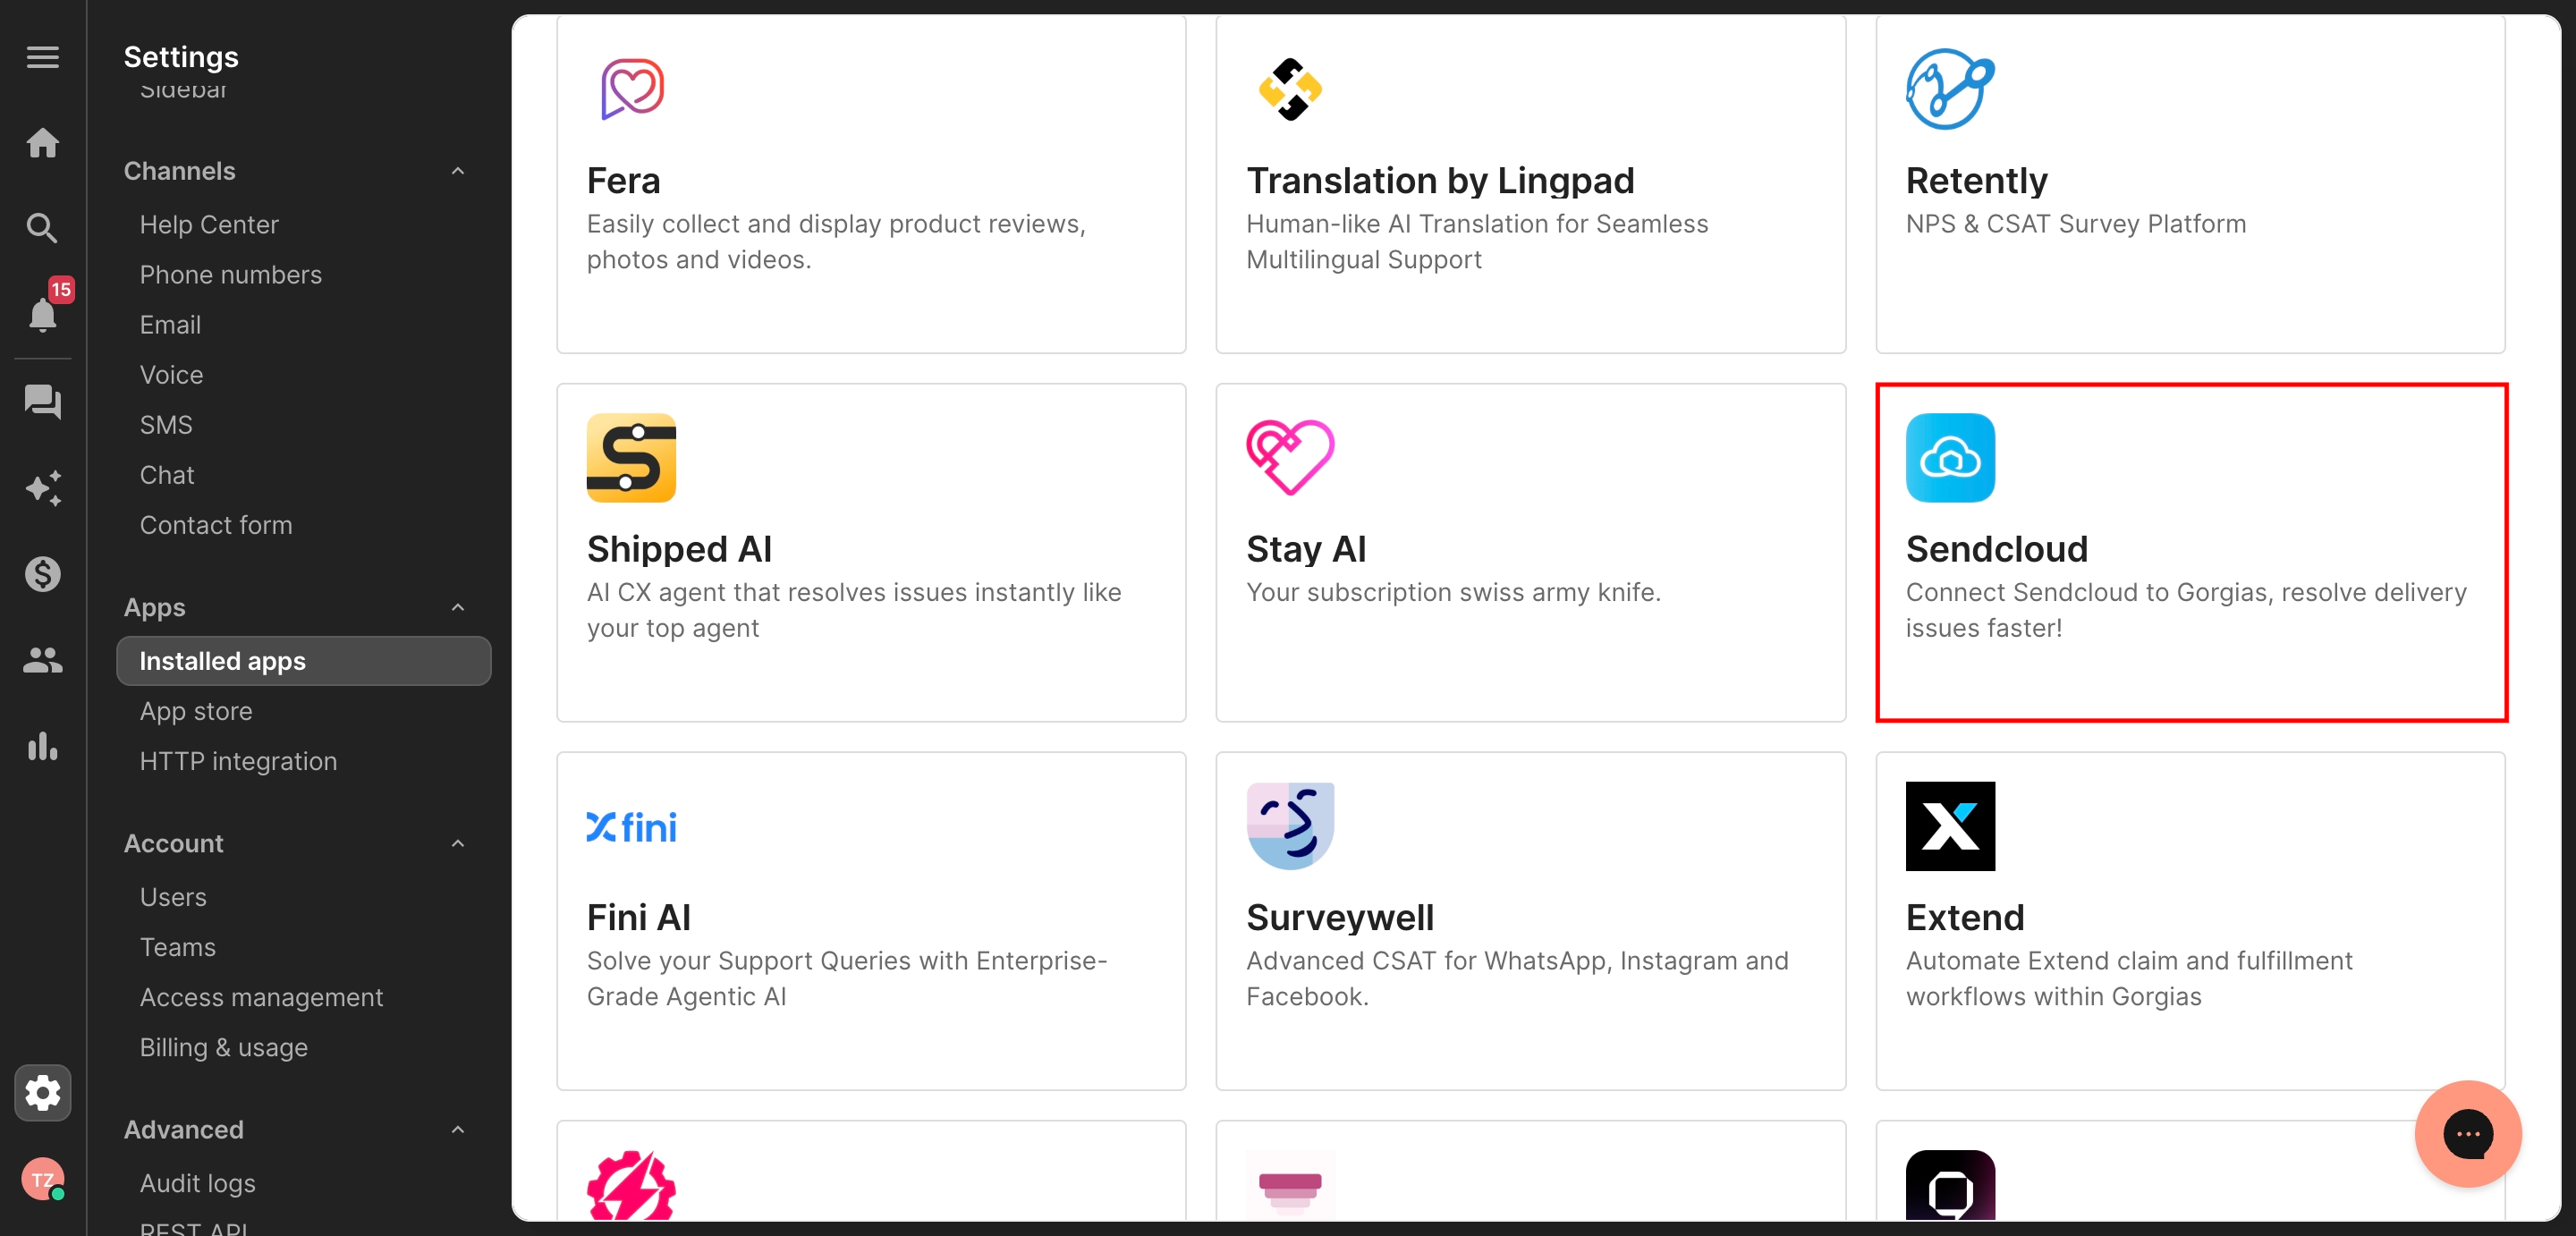Image resolution: width=2576 pixels, height=1236 pixels.
Task: Open customers people icon
Action: point(42,660)
